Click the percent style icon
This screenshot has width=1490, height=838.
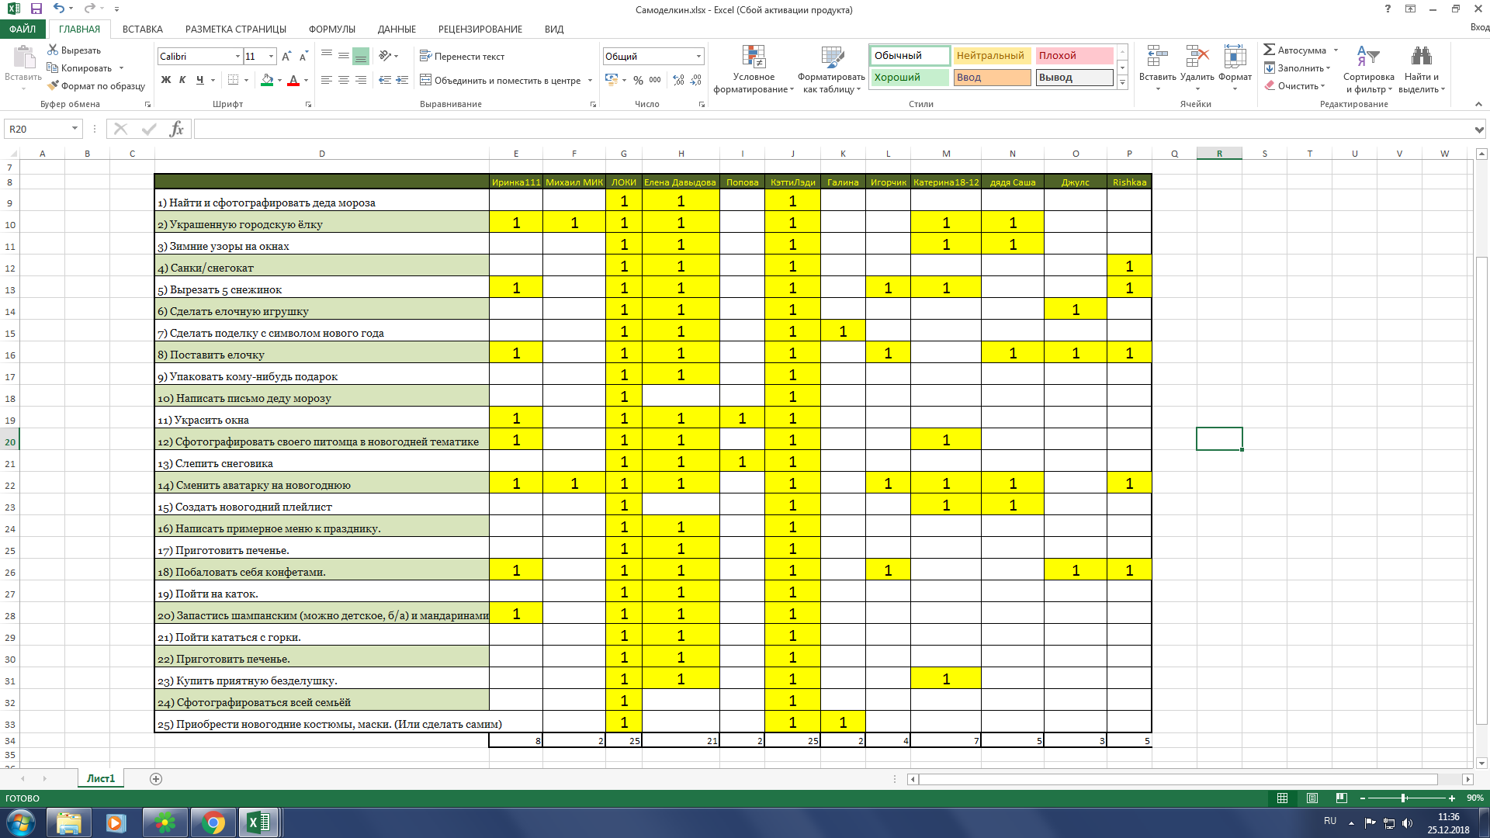[638, 80]
